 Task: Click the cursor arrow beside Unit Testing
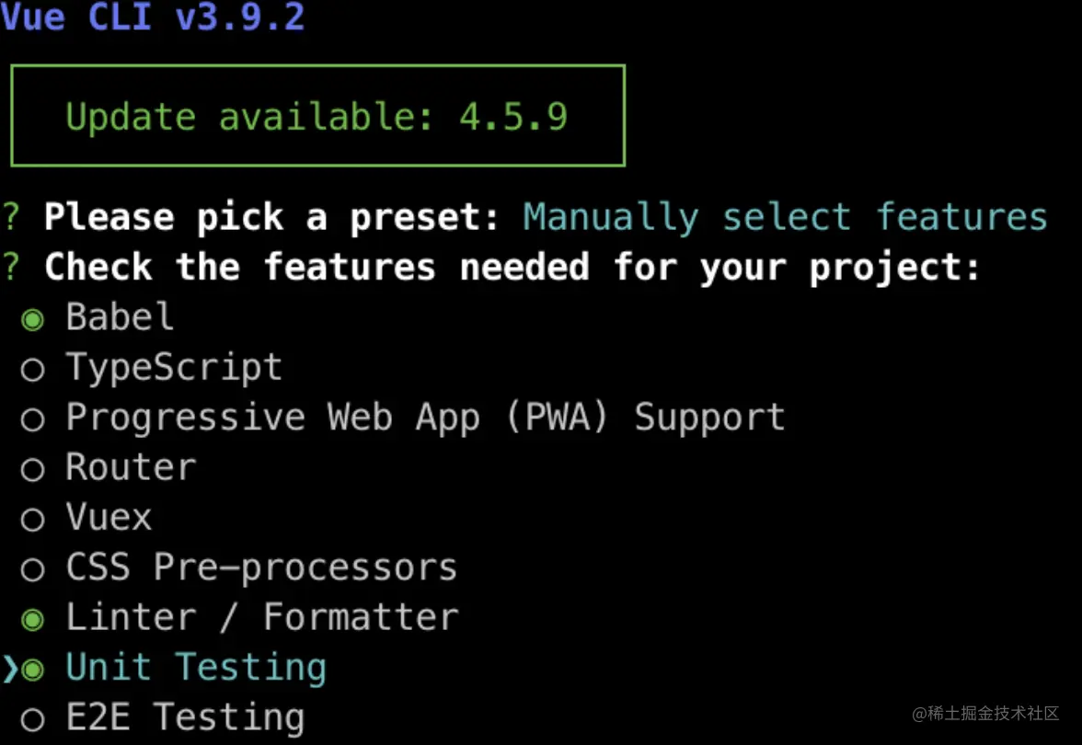pos(10,670)
